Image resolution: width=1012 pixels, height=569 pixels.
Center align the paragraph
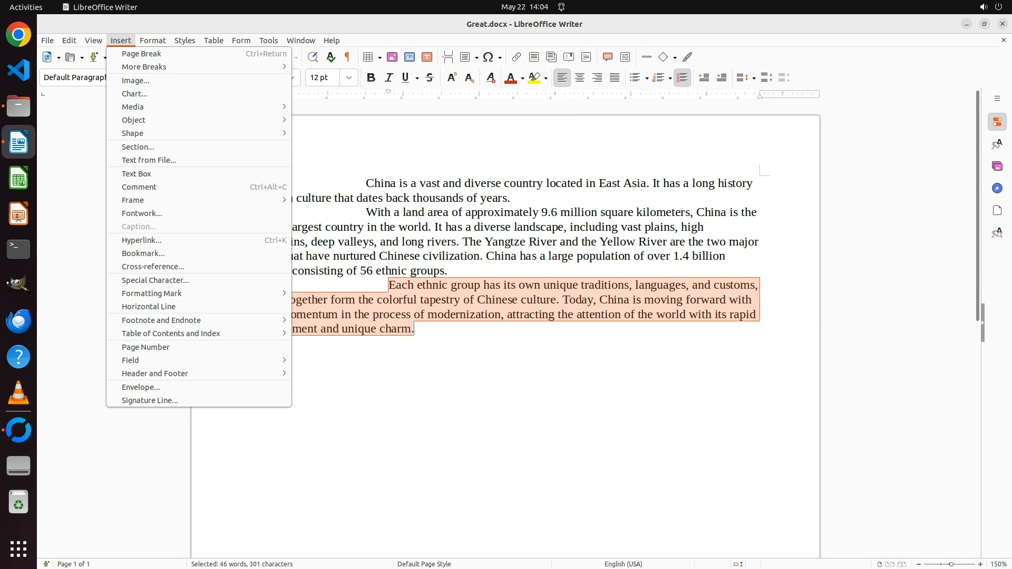point(580,77)
